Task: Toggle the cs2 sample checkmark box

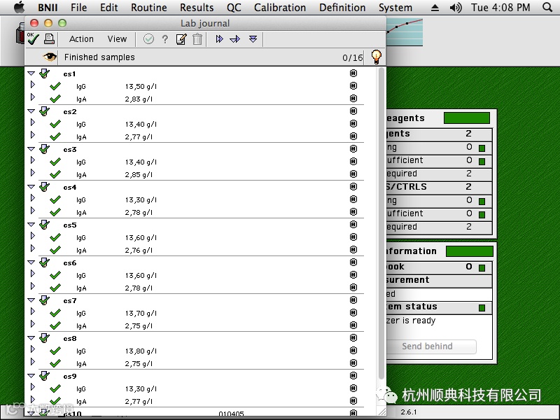Action: pyautogui.click(x=44, y=111)
